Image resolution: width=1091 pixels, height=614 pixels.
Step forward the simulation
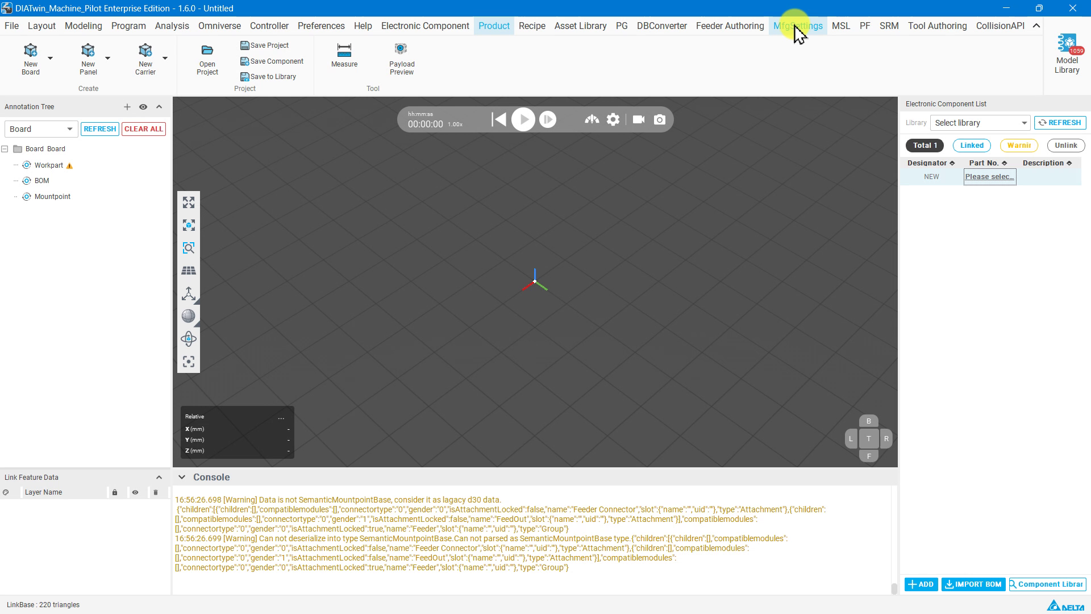[x=548, y=119]
